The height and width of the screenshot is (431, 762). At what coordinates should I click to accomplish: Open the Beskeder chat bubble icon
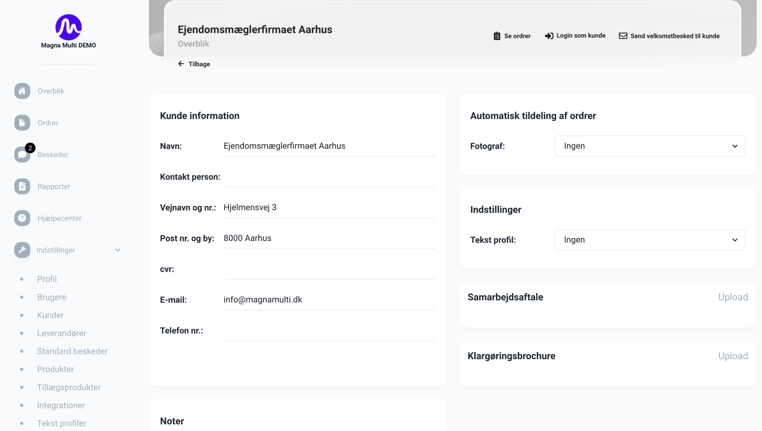[x=22, y=154]
